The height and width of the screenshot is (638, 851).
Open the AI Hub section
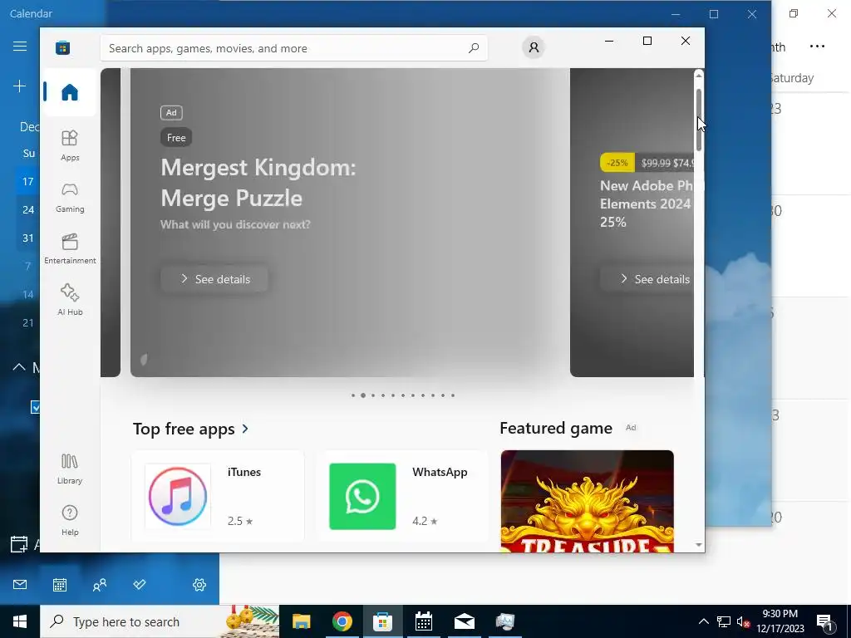click(70, 299)
